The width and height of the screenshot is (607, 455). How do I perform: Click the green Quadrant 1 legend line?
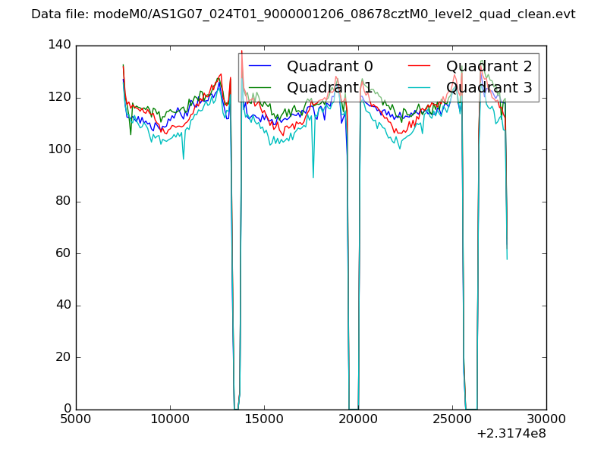pyautogui.click(x=262, y=88)
